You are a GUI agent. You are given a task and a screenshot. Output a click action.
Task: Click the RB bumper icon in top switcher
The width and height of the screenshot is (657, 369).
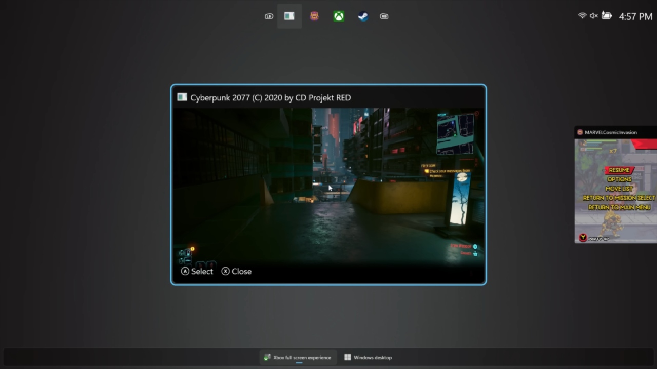[384, 16]
